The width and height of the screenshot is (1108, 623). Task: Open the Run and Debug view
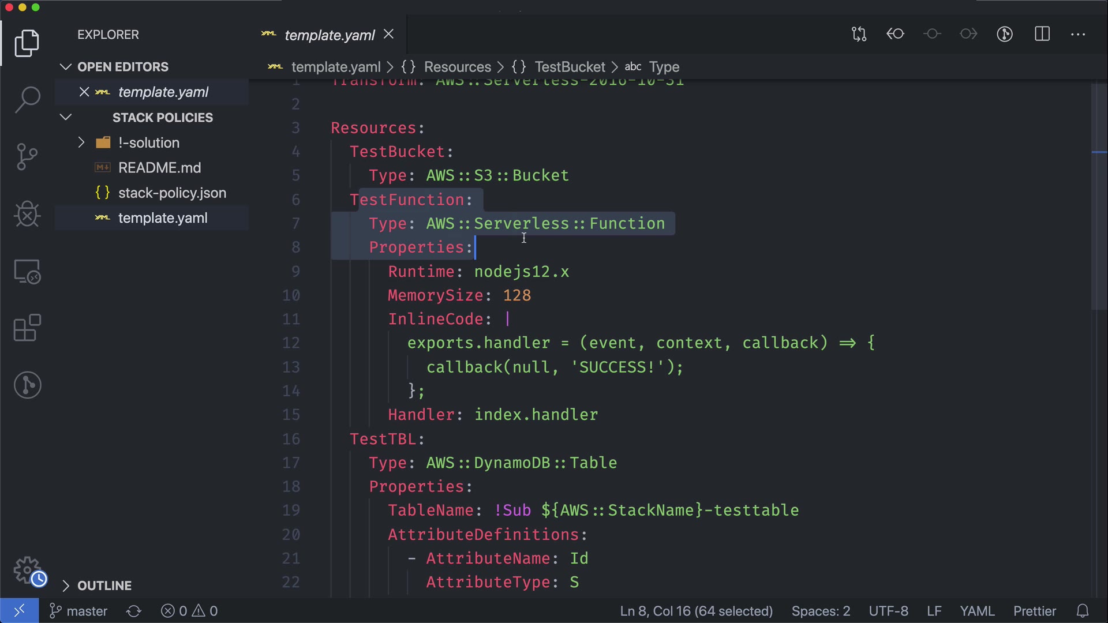pyautogui.click(x=27, y=214)
